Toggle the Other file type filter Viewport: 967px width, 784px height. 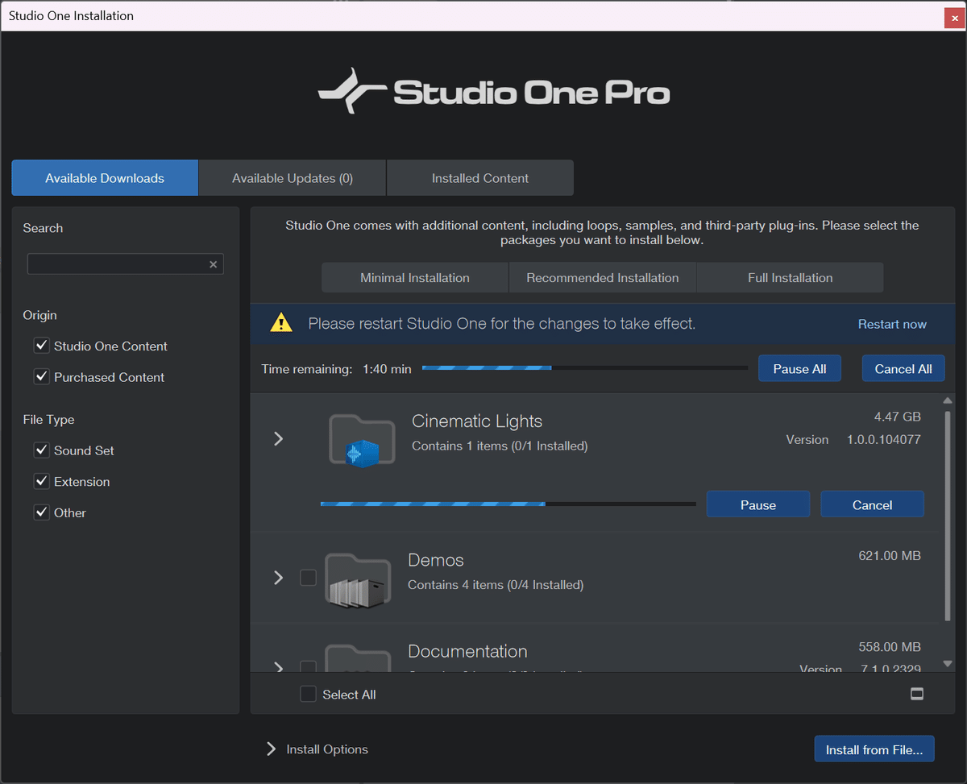tap(42, 512)
